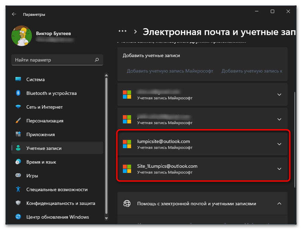Expand the Site_1Lumpics@outlook.com account chevron

coord(279,169)
